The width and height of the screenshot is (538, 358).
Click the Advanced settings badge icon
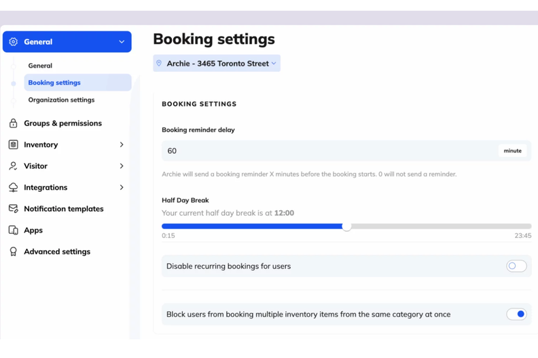point(13,252)
